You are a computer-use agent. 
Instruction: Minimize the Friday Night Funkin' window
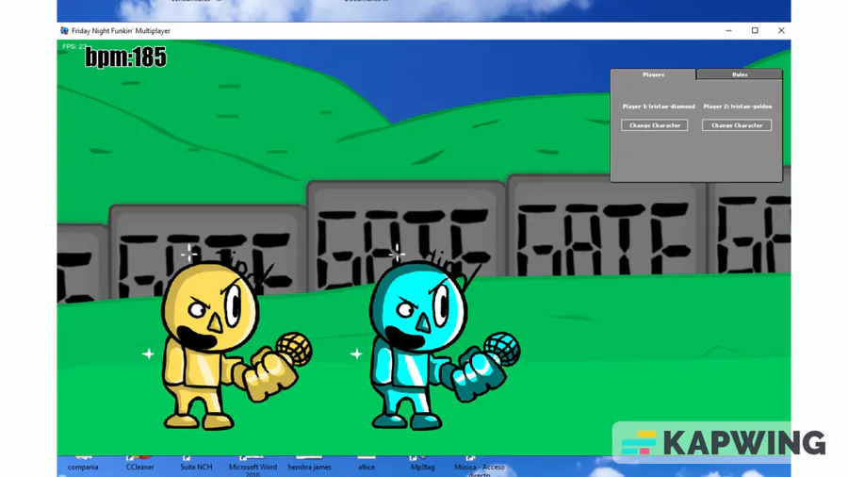pyautogui.click(x=728, y=31)
